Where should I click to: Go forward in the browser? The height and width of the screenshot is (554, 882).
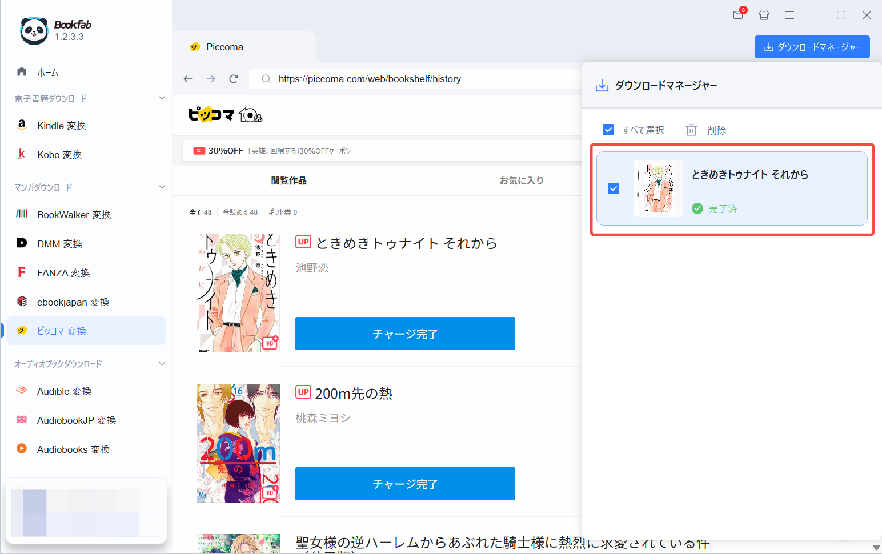click(x=211, y=79)
